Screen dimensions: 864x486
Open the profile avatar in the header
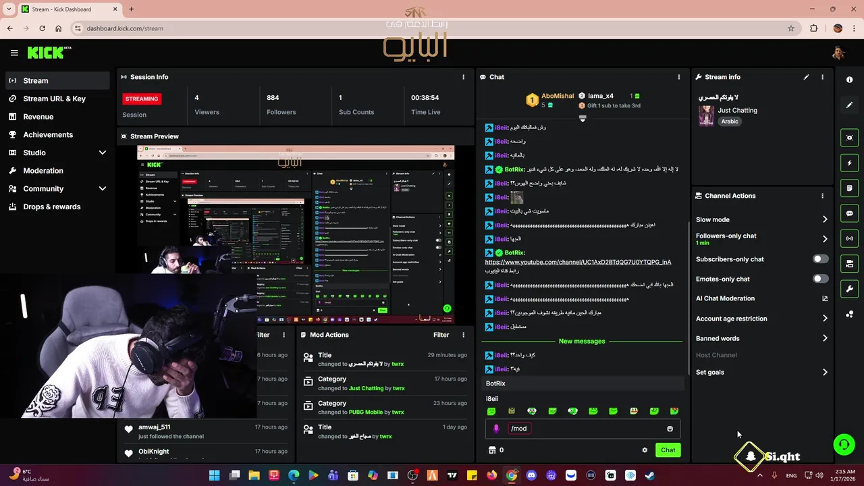click(x=838, y=53)
